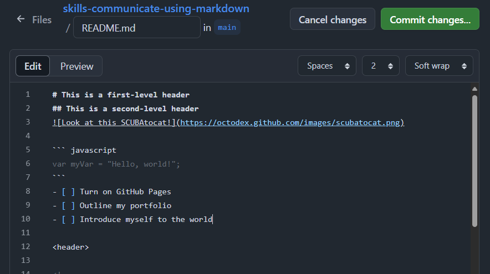Screen dimensions: 490x274
Task: Click the README.md filename field
Action: pyautogui.click(x=137, y=28)
